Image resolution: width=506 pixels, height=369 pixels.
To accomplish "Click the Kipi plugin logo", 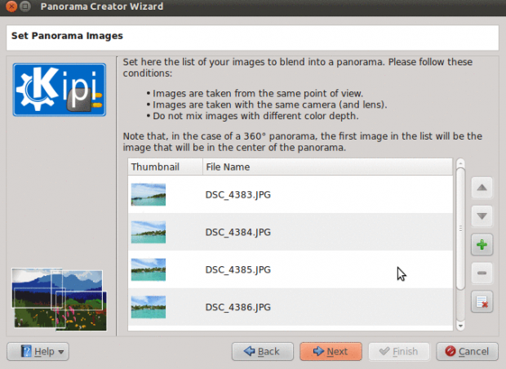I will click(x=58, y=89).
